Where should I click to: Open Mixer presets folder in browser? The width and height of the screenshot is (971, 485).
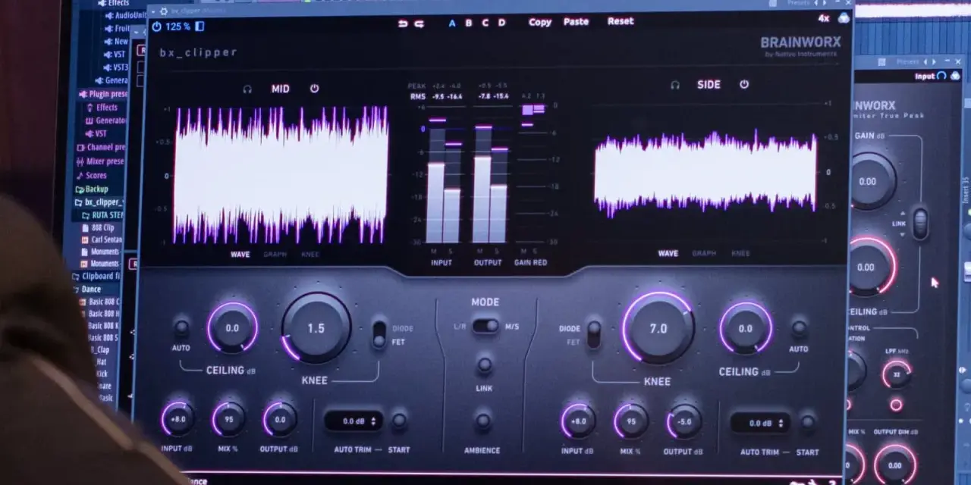(x=100, y=161)
